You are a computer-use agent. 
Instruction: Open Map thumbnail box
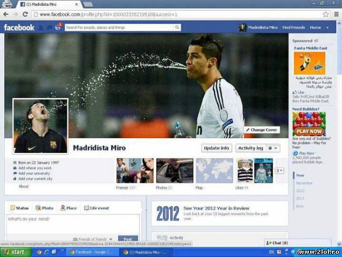pos(214,171)
